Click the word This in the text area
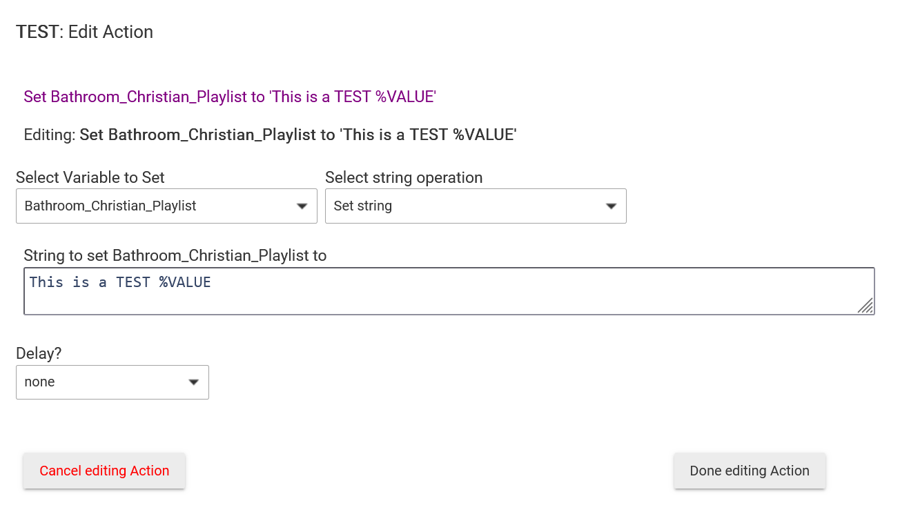 [46, 282]
